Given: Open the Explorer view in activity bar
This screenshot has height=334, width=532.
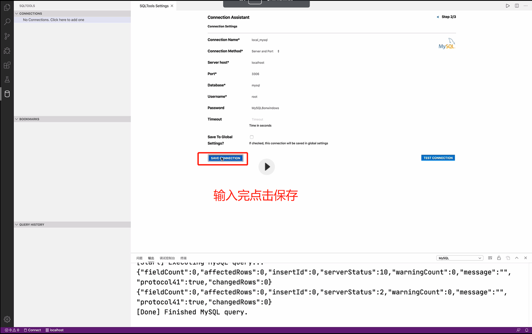Looking at the screenshot, I should pyautogui.click(x=7, y=7).
